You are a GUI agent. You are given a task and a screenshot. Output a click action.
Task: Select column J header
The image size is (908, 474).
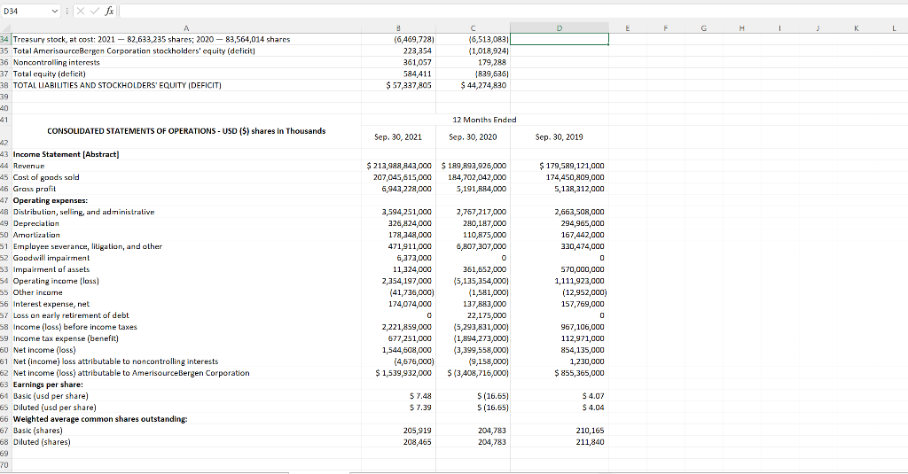818,27
